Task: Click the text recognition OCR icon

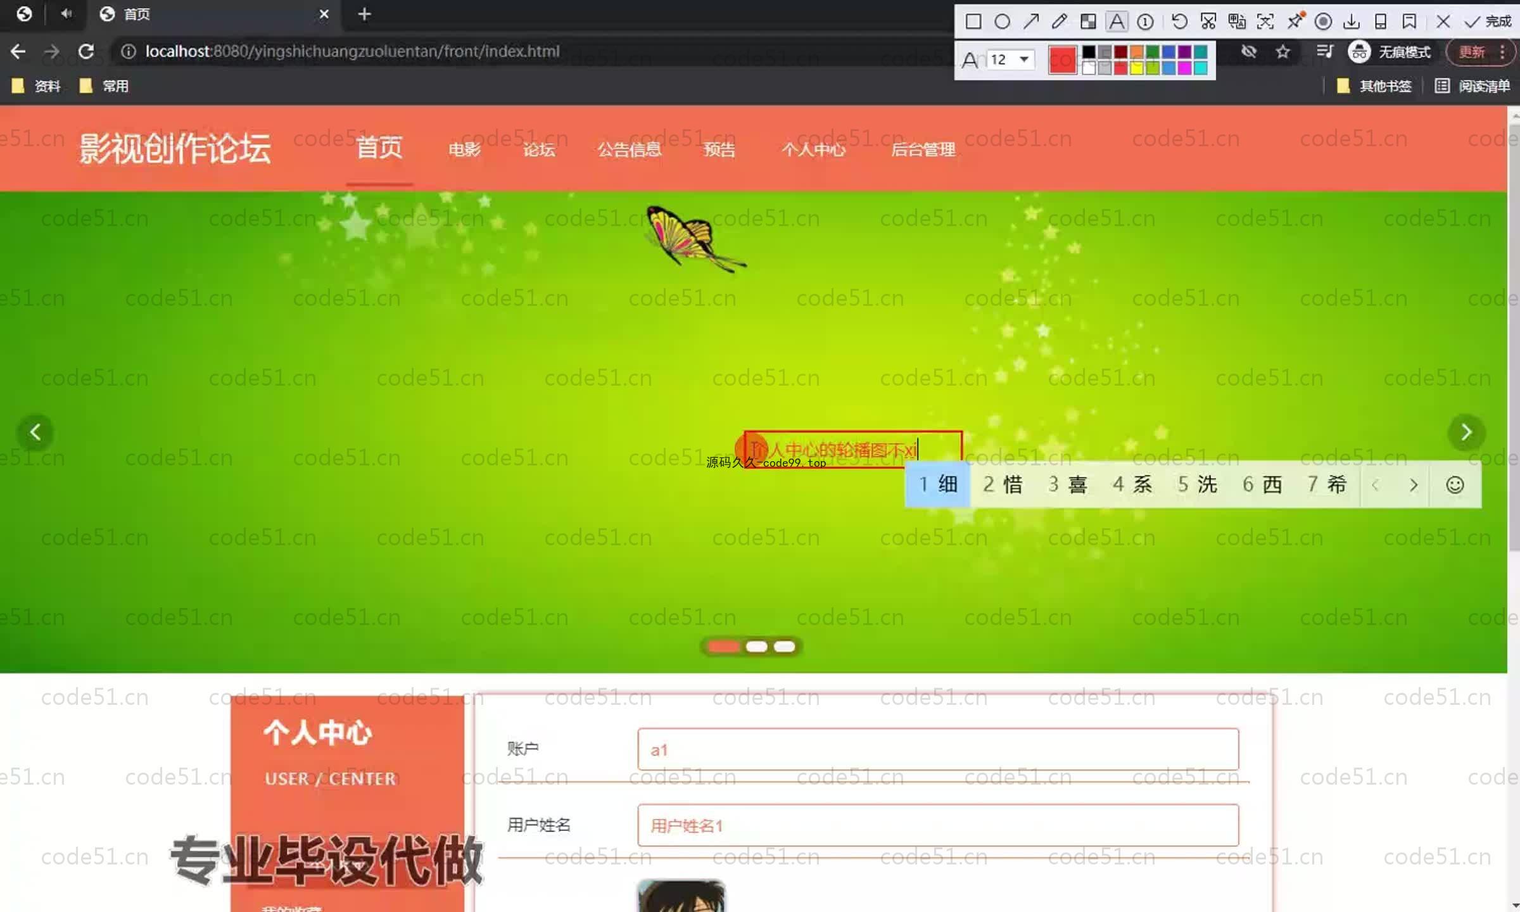Action: click(1265, 22)
